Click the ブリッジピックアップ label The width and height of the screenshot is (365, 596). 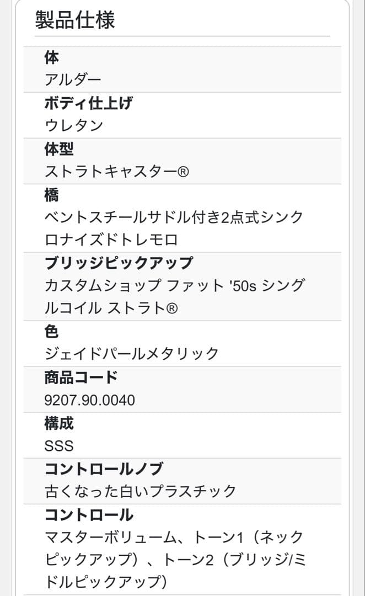pos(119,263)
